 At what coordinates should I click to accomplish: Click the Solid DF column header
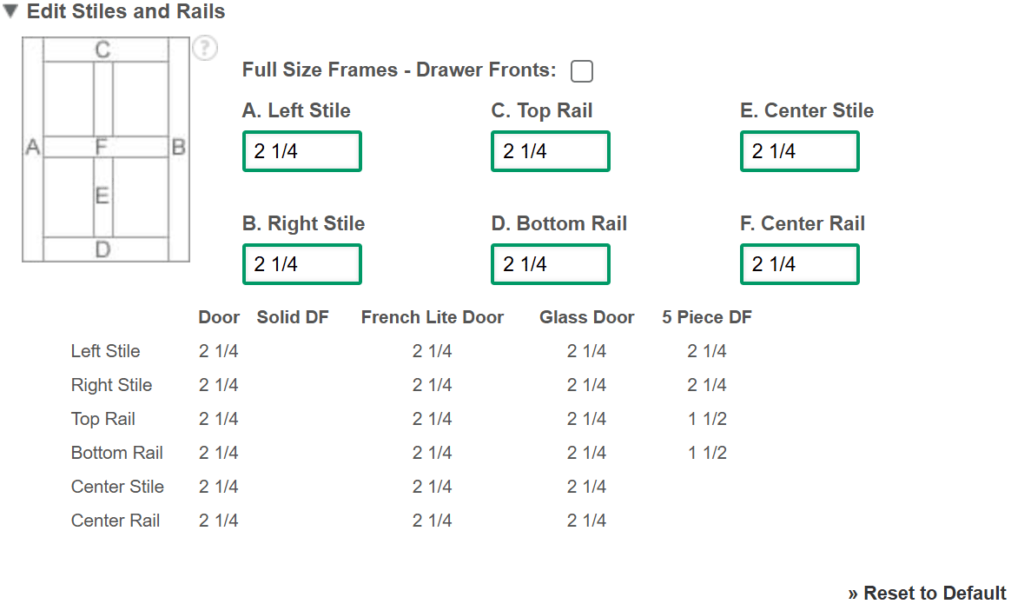[x=293, y=317]
